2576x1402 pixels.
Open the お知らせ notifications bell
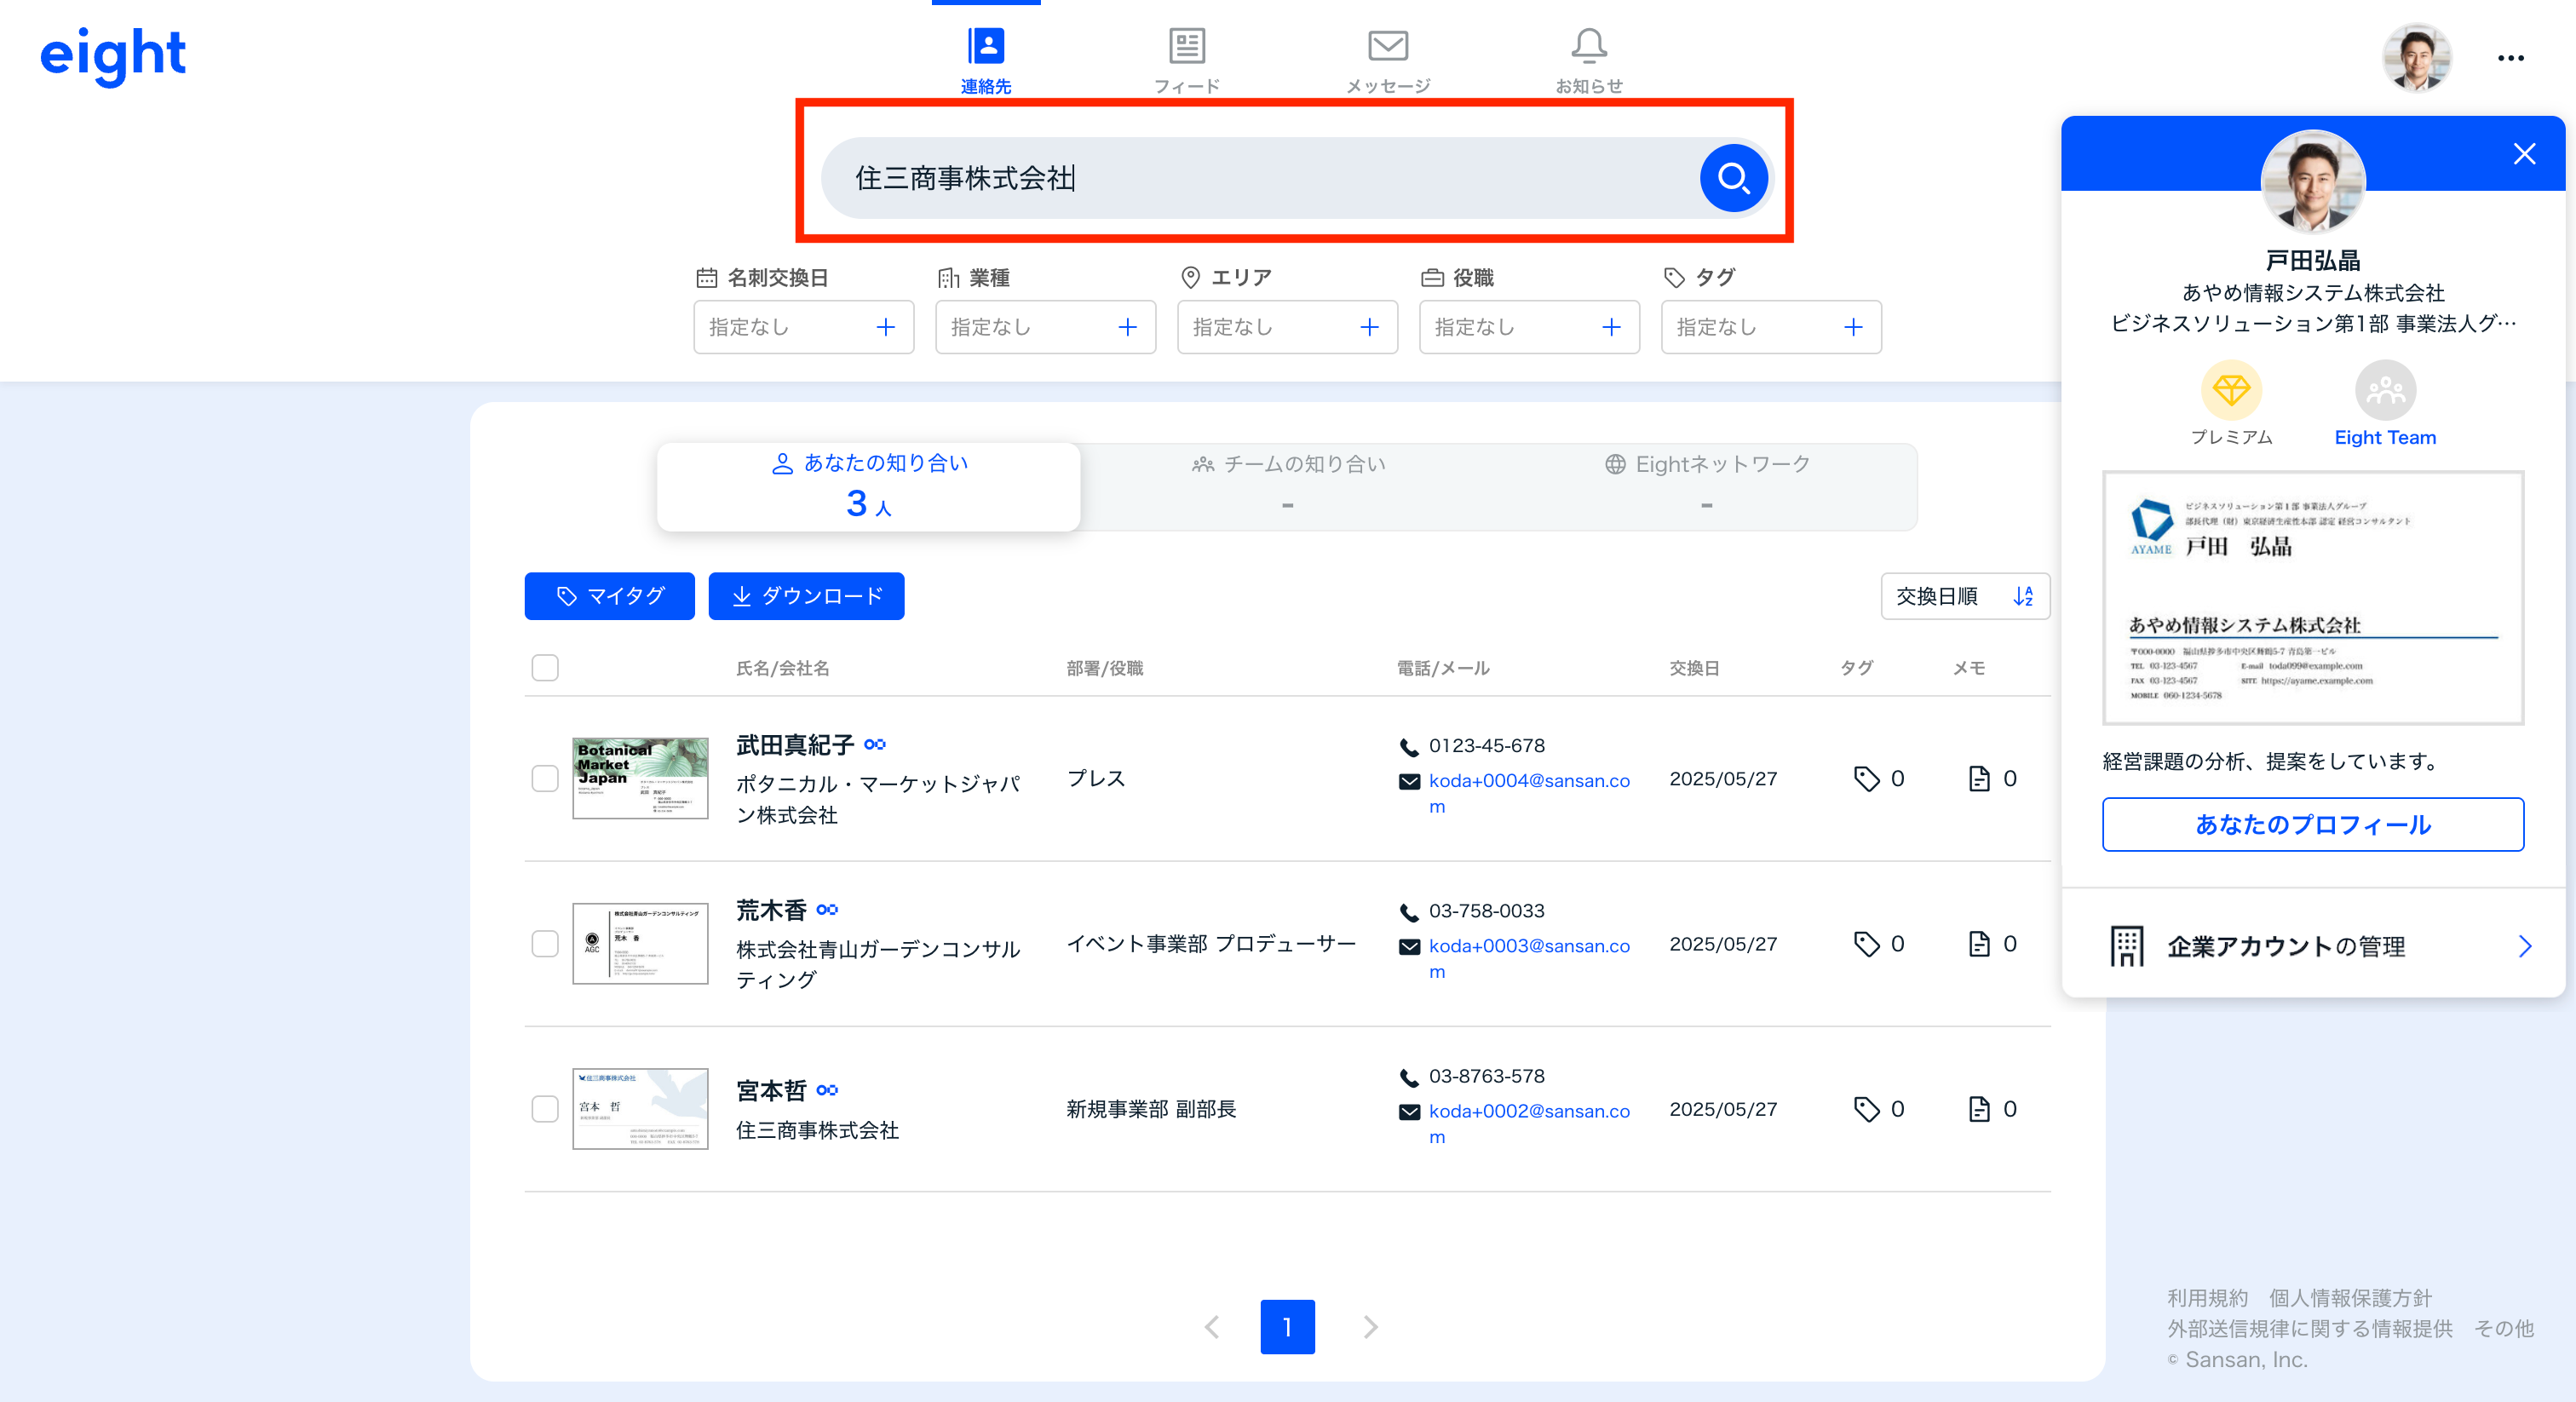(x=1589, y=60)
